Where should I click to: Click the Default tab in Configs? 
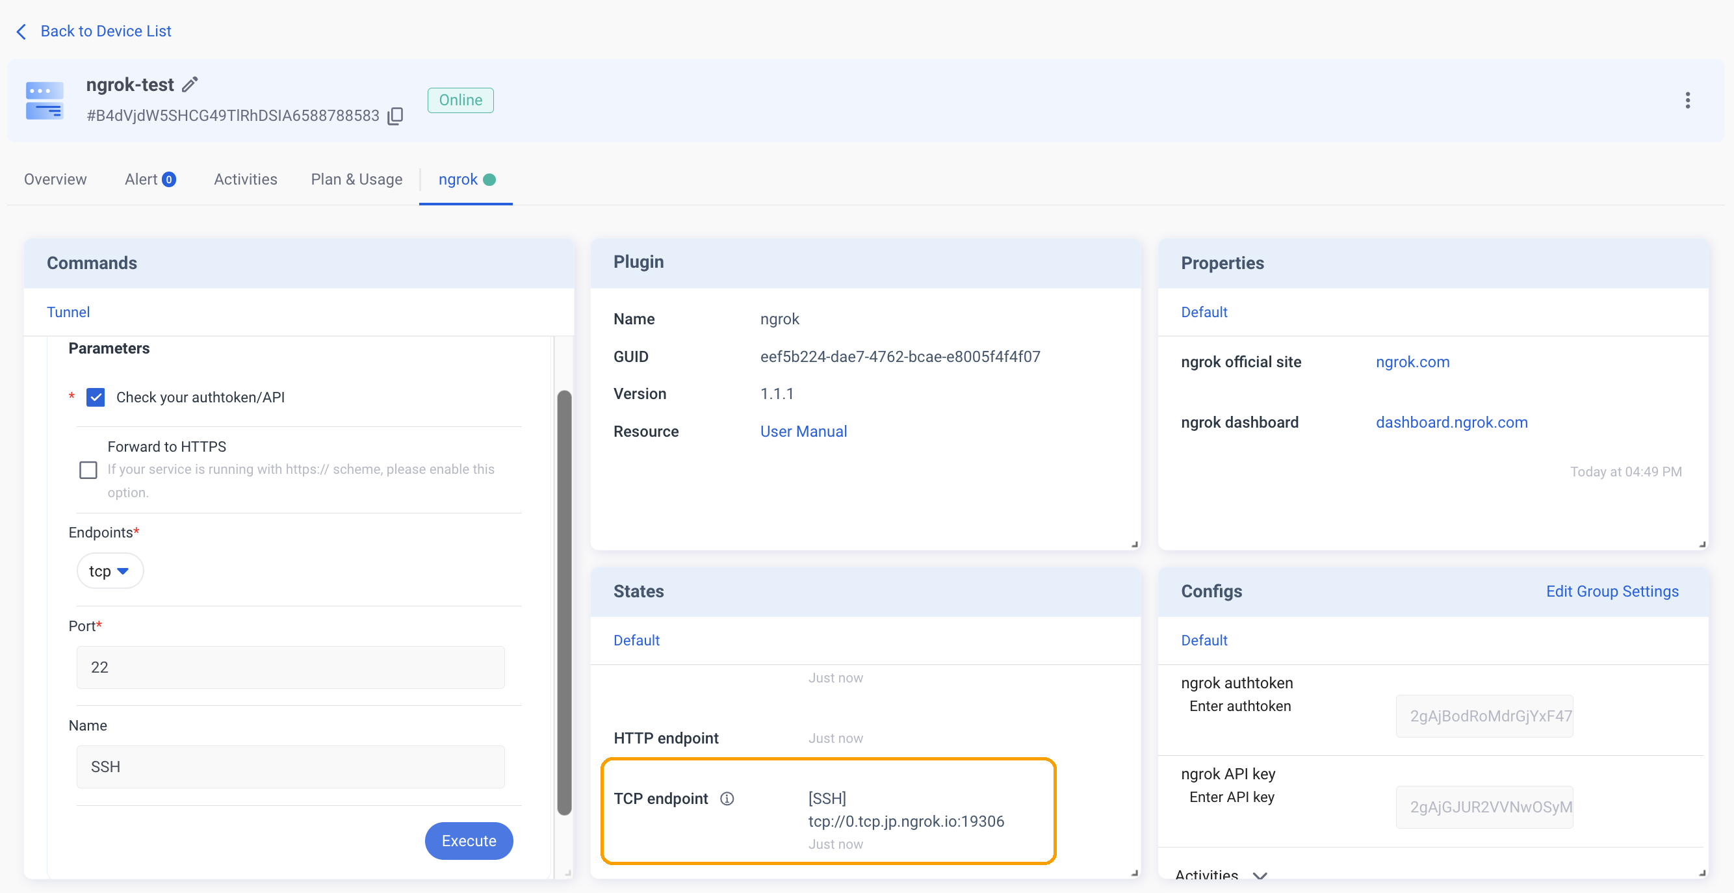click(x=1204, y=640)
